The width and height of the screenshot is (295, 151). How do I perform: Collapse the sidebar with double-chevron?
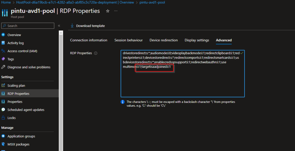pyautogui.click(x=59, y=26)
